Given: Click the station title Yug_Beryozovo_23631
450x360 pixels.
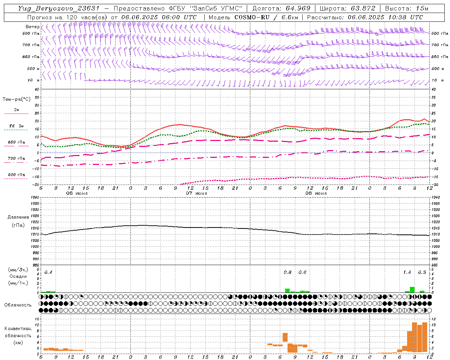Looking at the screenshot, I should tap(59, 8).
